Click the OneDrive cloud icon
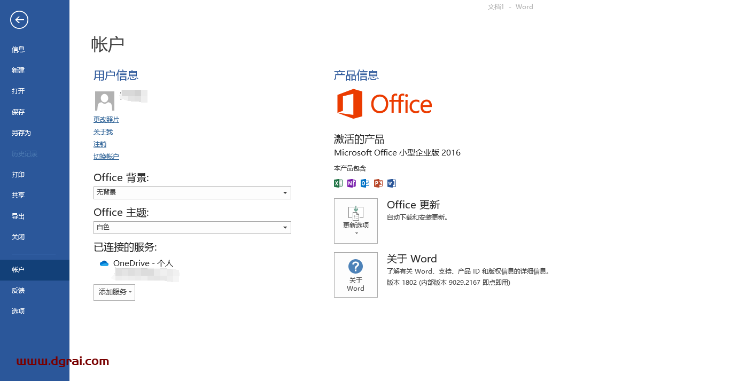754x381 pixels. click(x=104, y=263)
